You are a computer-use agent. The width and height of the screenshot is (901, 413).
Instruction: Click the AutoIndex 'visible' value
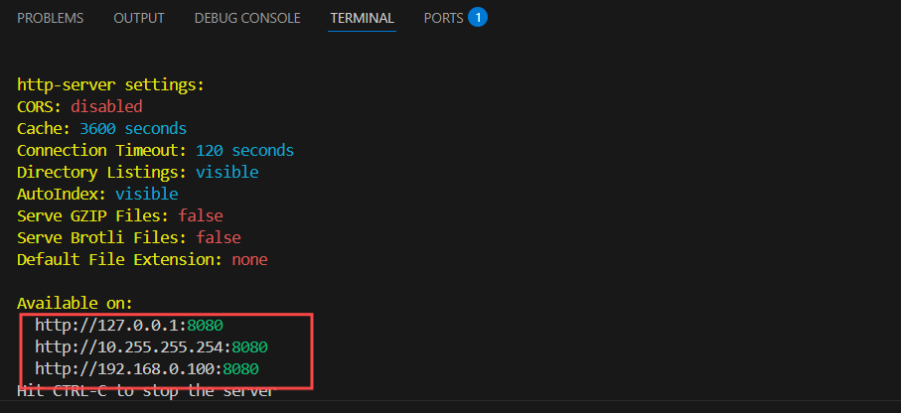(x=147, y=195)
